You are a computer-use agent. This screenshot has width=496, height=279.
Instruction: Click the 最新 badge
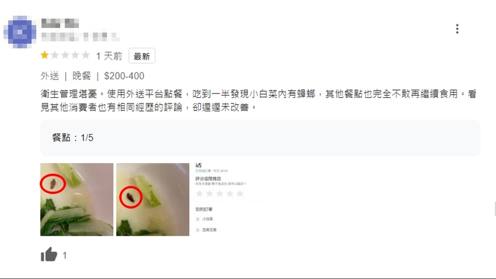[142, 56]
